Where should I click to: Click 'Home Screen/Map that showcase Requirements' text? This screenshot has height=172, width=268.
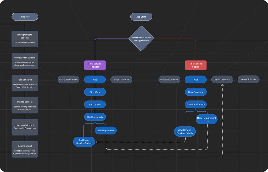point(25,64)
